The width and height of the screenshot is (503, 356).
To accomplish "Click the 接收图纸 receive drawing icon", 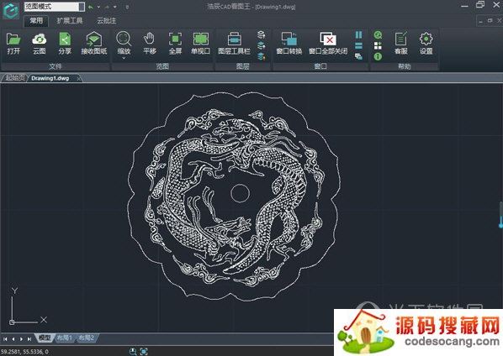I will [93, 39].
